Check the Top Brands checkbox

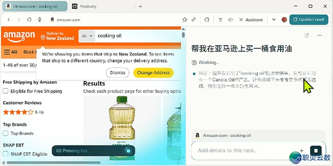[x=5, y=133]
